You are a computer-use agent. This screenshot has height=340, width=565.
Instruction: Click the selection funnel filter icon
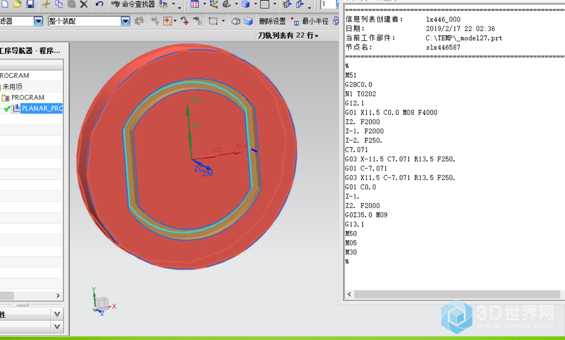[155, 21]
